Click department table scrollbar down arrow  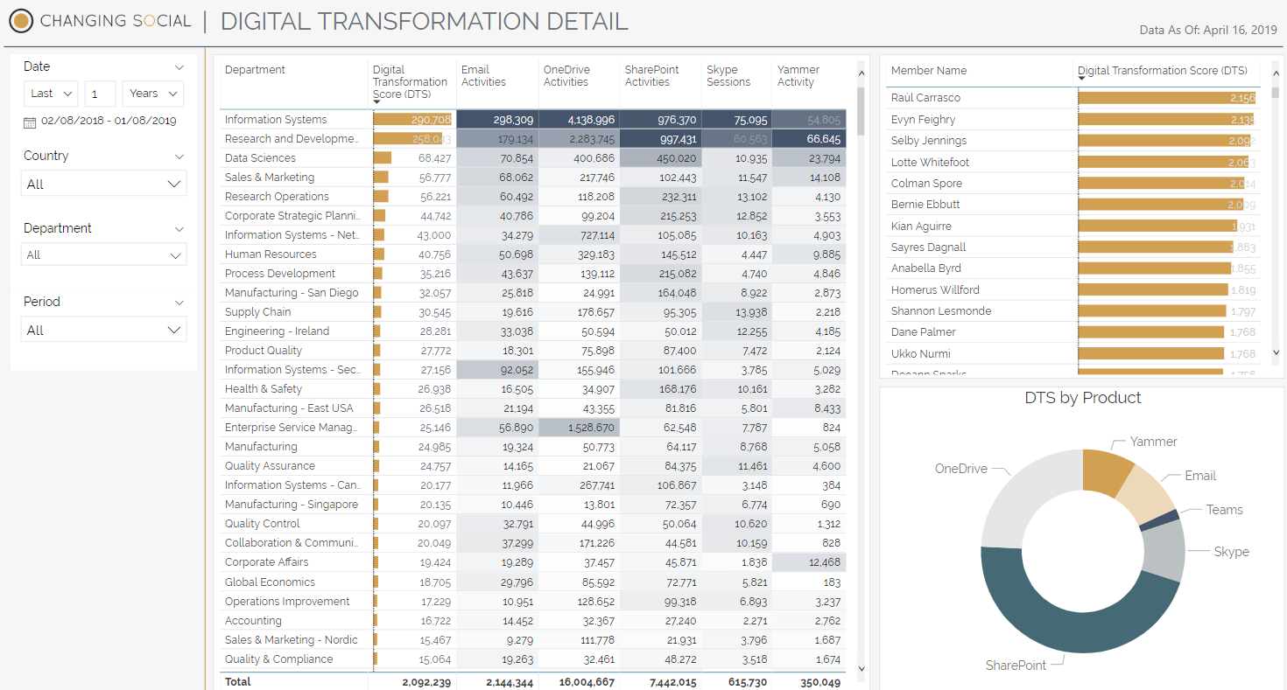tap(862, 669)
